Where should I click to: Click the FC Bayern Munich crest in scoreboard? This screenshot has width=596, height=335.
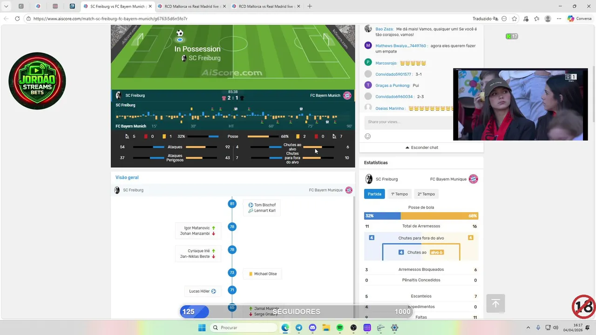pos(347,95)
